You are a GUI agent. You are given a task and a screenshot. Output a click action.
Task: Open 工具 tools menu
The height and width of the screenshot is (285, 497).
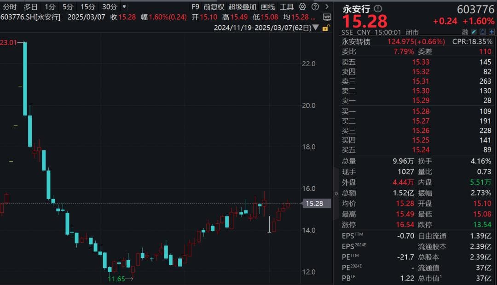coord(287,6)
